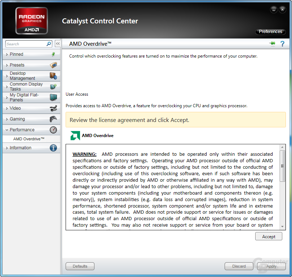Click the license text scrollbar thumb
Image resolution: width=292 pixels, height=277 pixels.
point(282,166)
